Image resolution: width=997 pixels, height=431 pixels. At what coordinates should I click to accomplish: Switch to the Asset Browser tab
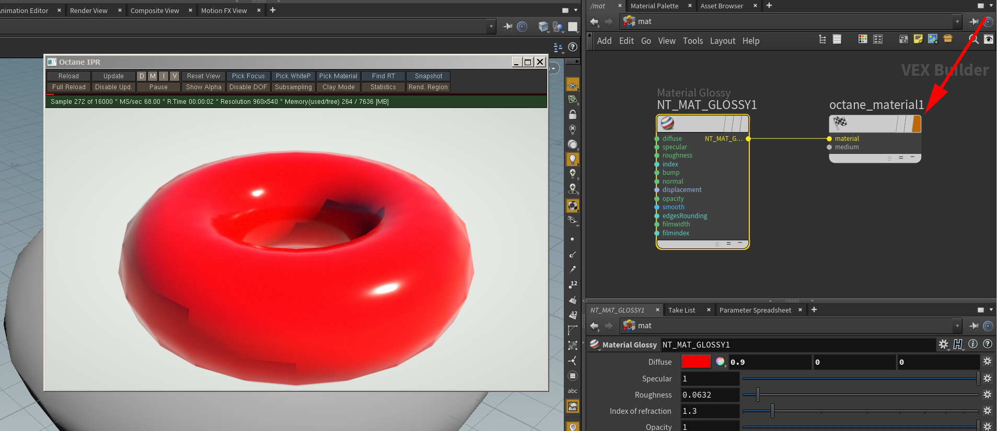(722, 6)
